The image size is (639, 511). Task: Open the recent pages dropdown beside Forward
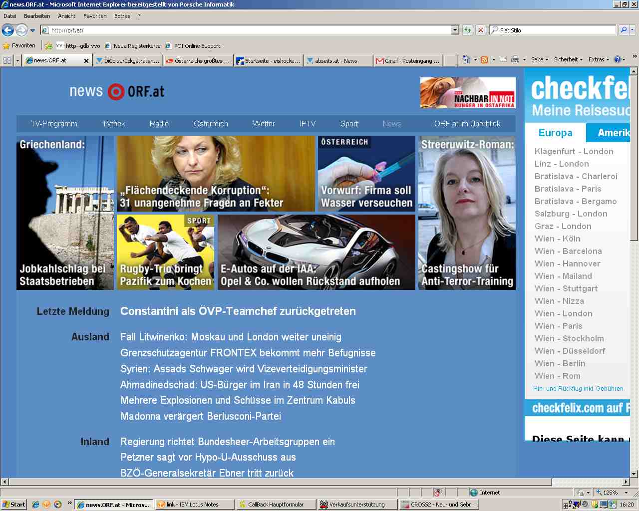pyautogui.click(x=33, y=30)
